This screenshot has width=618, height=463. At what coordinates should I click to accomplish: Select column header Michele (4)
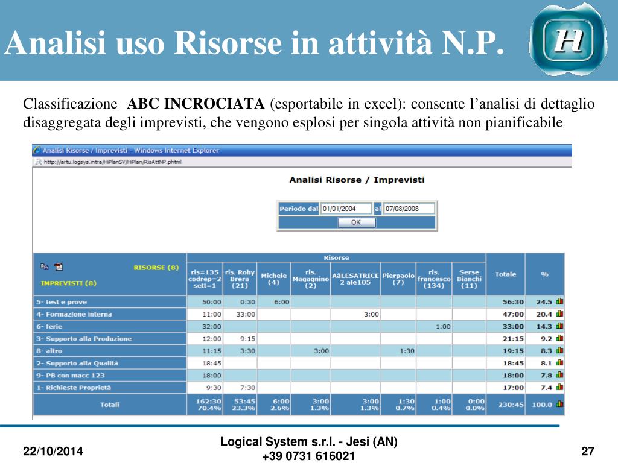[x=273, y=279]
